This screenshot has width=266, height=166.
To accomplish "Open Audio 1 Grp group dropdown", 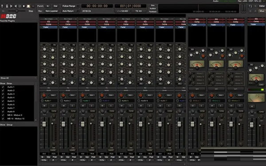I will coord(48,157).
